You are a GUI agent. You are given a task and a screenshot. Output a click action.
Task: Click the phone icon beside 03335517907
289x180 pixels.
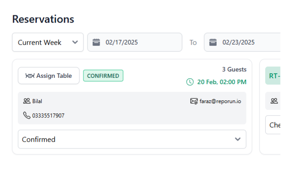(x=27, y=115)
